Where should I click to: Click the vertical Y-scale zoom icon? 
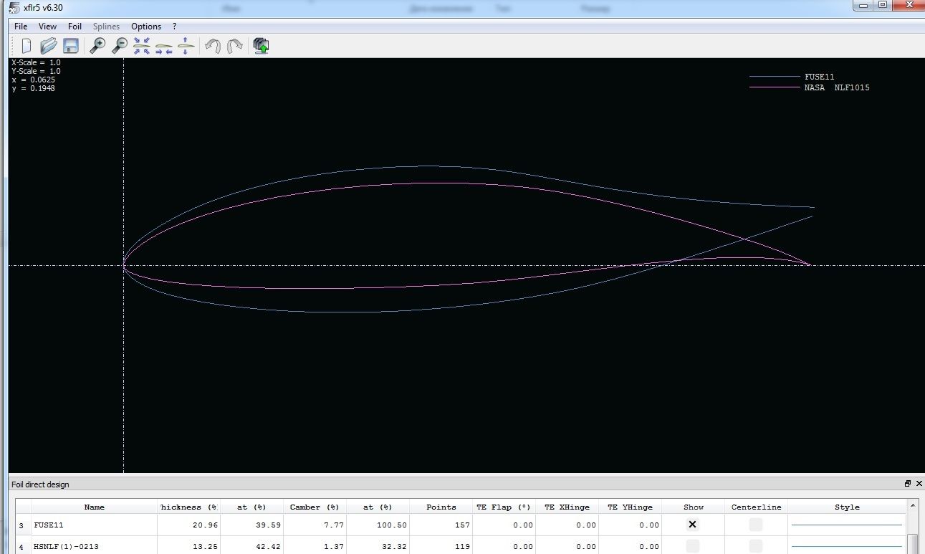click(x=186, y=46)
